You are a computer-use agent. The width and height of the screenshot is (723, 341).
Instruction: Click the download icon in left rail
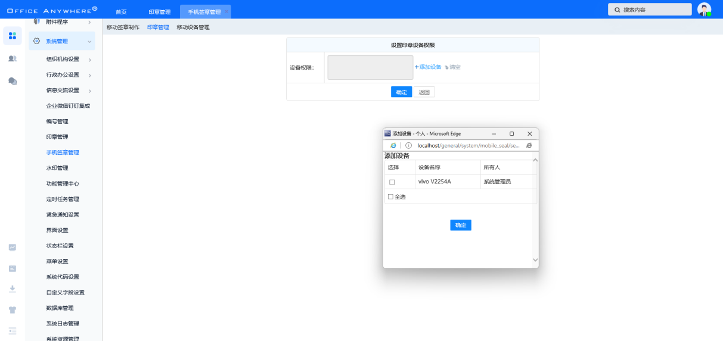pos(13,289)
